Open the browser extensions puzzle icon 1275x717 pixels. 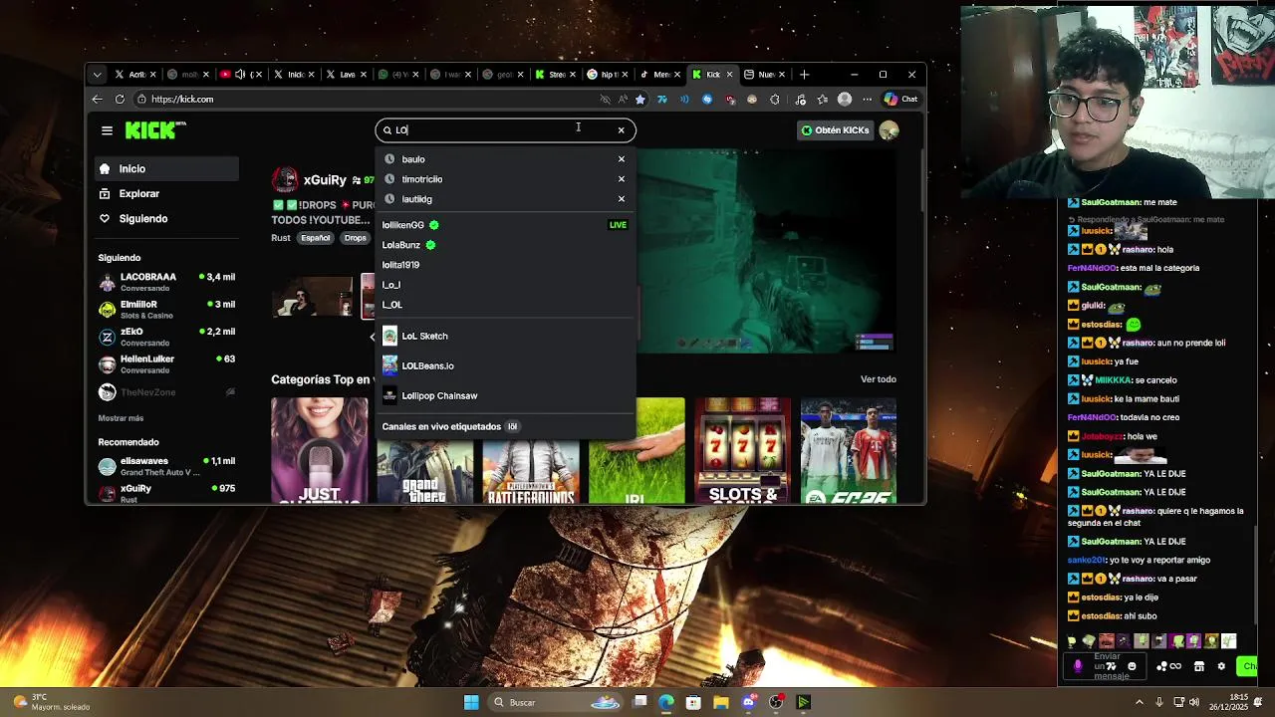(775, 100)
